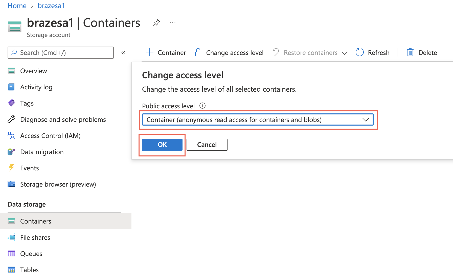Expand the Restore containers chevron
Screen dimensions: 453x280
coord(344,53)
